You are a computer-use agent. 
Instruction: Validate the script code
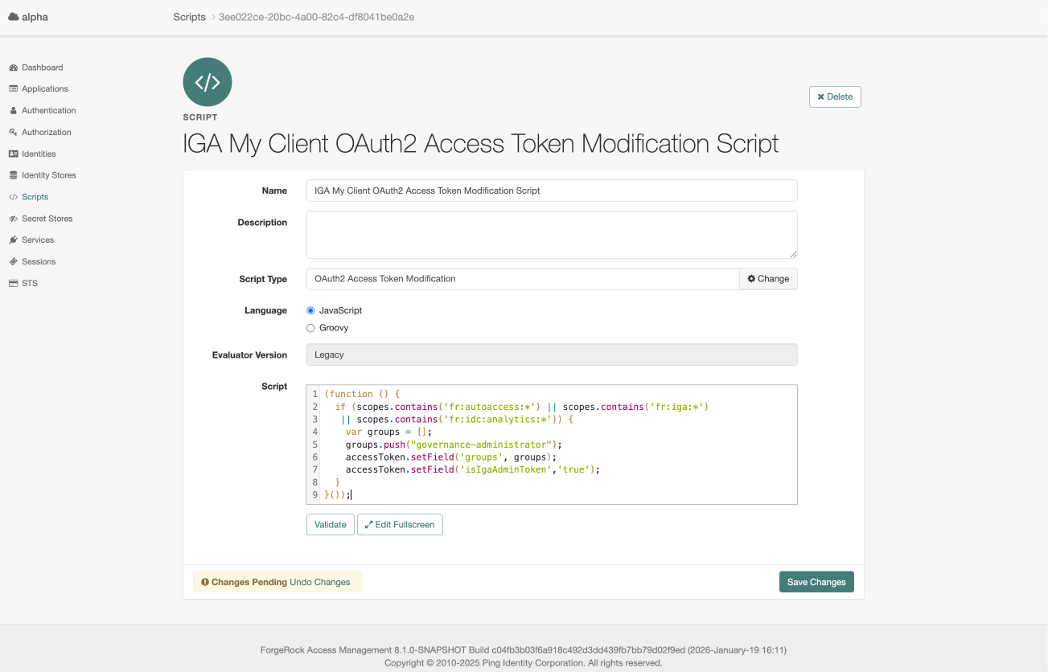(x=330, y=524)
